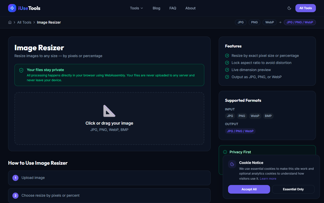Click the info icon next to Privacy First

click(x=225, y=152)
